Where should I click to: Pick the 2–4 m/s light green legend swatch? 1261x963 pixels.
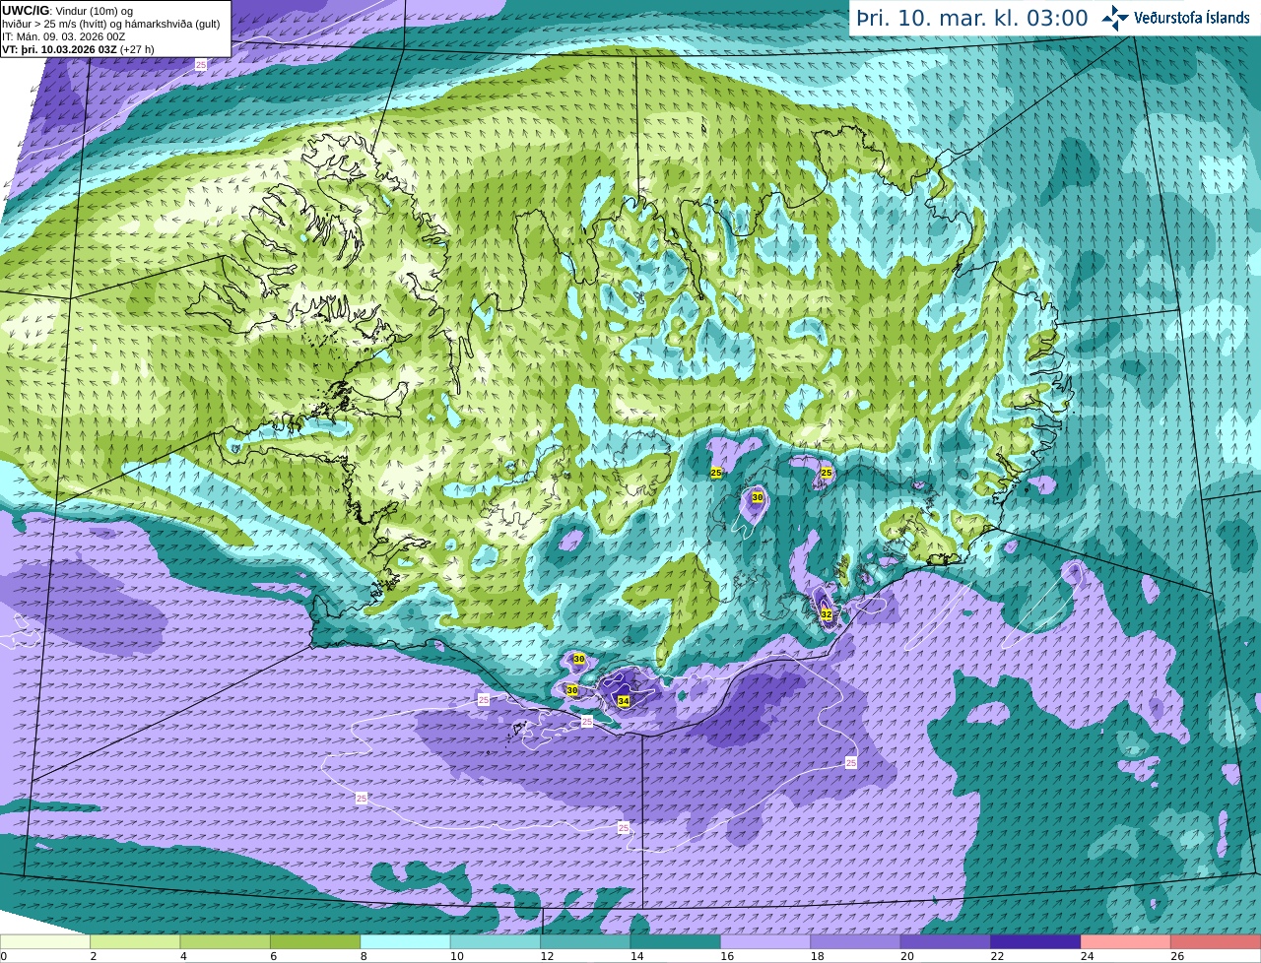135,941
